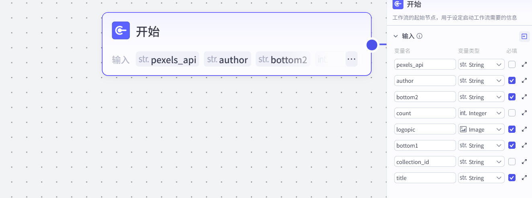Click expand arrows on the logopic row
The height and width of the screenshot is (198, 532).
tap(524, 129)
